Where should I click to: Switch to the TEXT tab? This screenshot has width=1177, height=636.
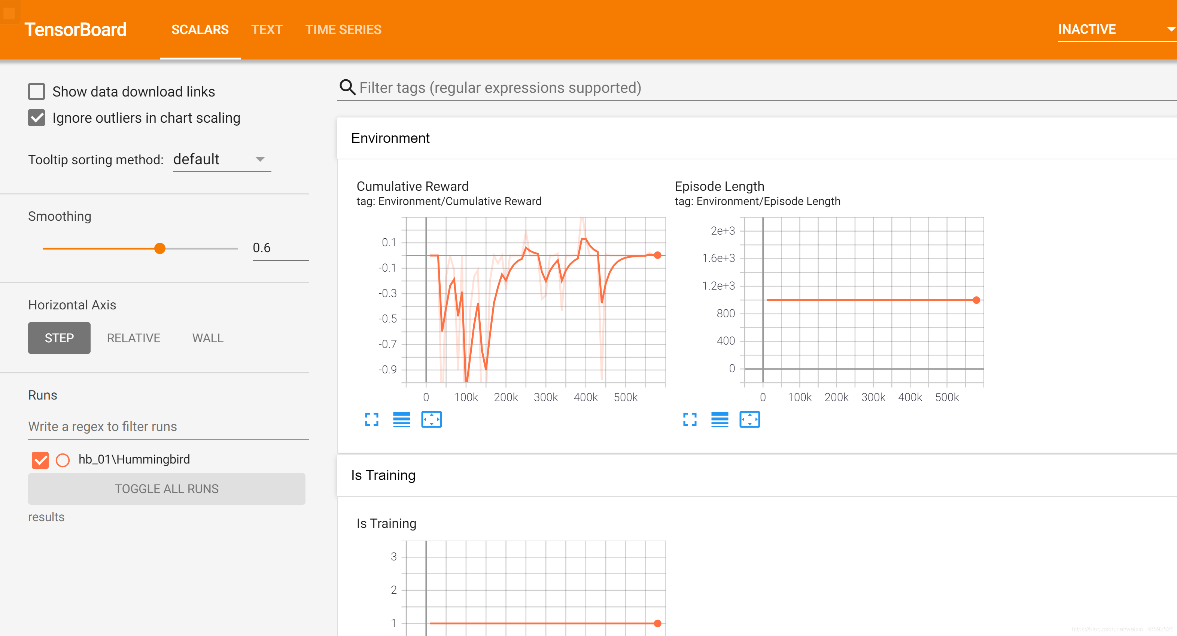[x=267, y=30]
